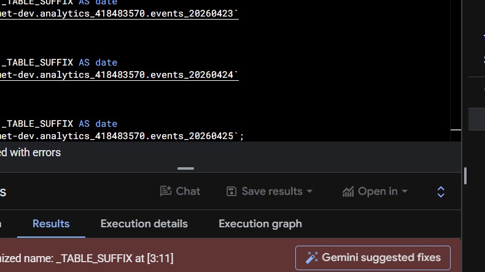This screenshot has height=272, width=485.
Task: Click the Gemini magic wand icon
Action: pos(312,258)
